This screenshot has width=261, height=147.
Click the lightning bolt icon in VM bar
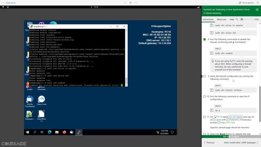coord(3,7)
